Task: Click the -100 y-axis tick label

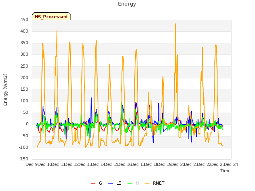Action: (x=24, y=148)
